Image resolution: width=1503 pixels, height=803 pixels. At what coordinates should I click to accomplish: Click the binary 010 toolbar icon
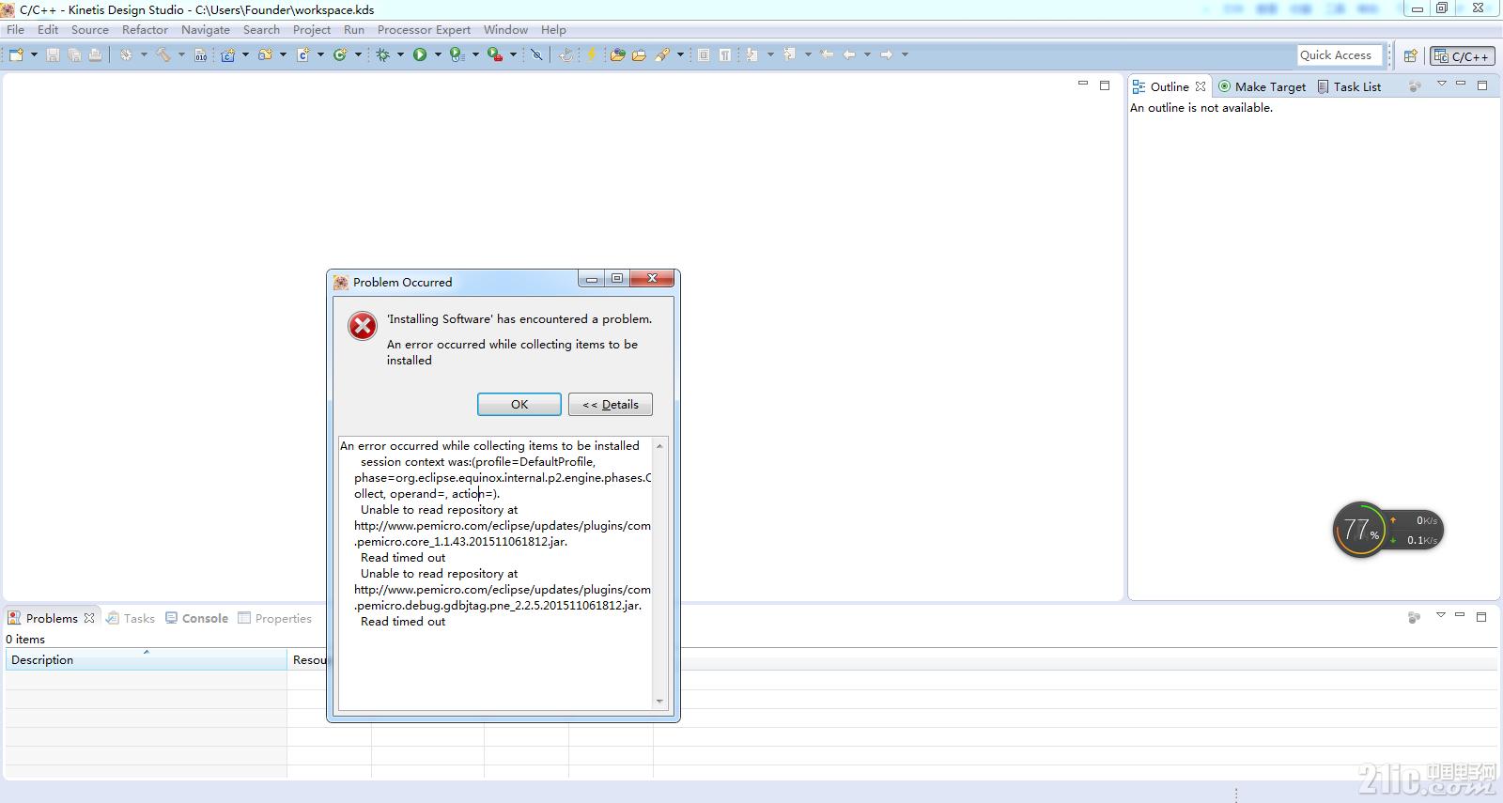tap(201, 54)
